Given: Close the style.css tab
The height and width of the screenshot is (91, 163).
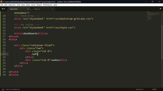Looking at the screenshot, I should point(52,9).
